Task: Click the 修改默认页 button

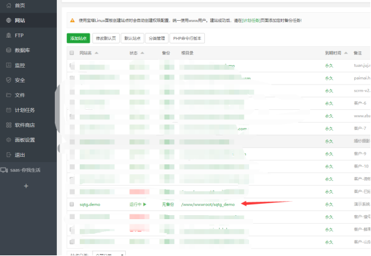Action: pyautogui.click(x=106, y=38)
